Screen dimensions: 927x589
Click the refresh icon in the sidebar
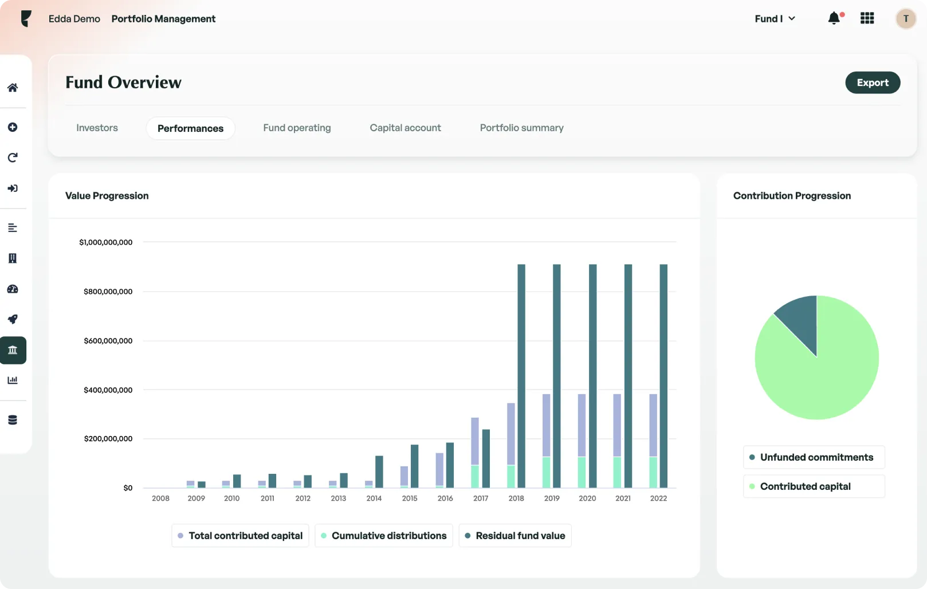coord(13,158)
